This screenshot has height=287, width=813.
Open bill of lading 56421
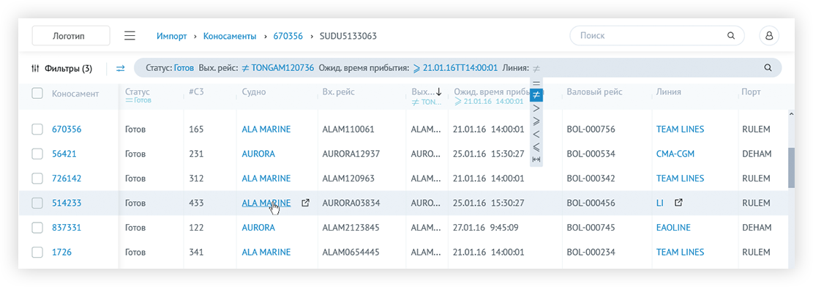64,154
